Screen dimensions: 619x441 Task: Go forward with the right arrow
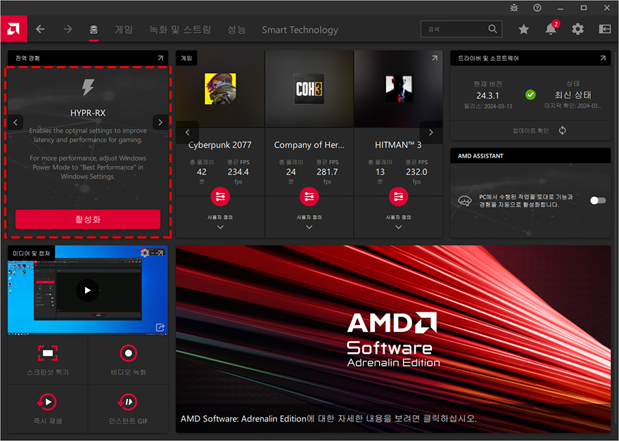[x=68, y=29]
